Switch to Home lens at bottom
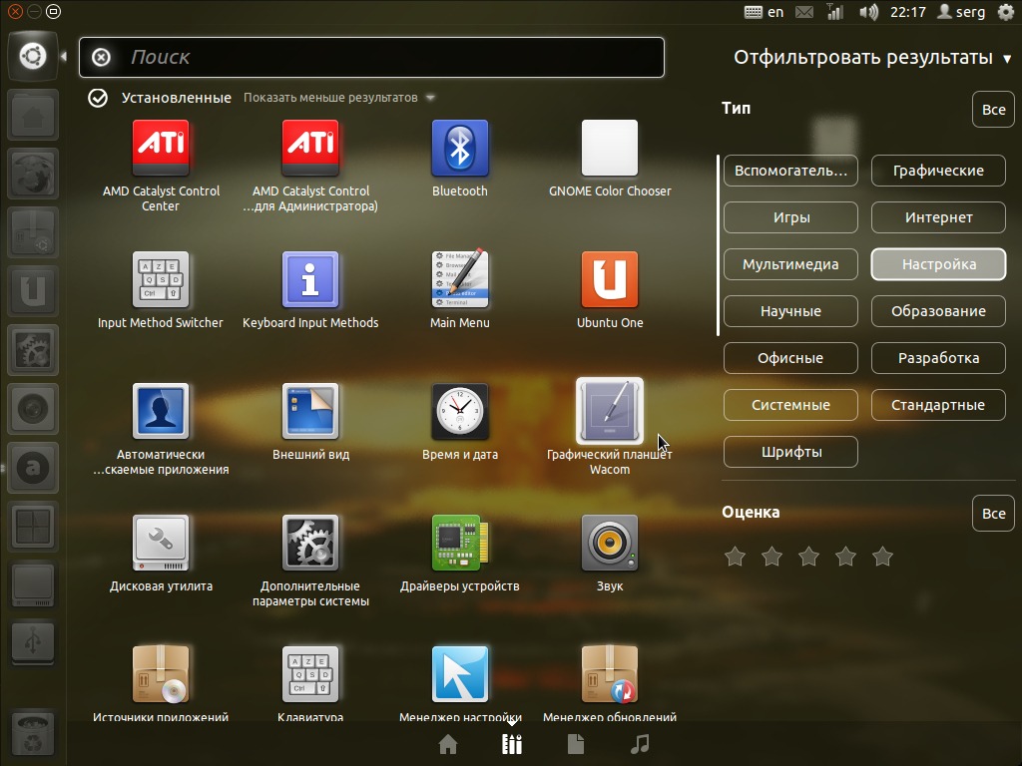Screen dimensions: 1022x766 coord(448,744)
